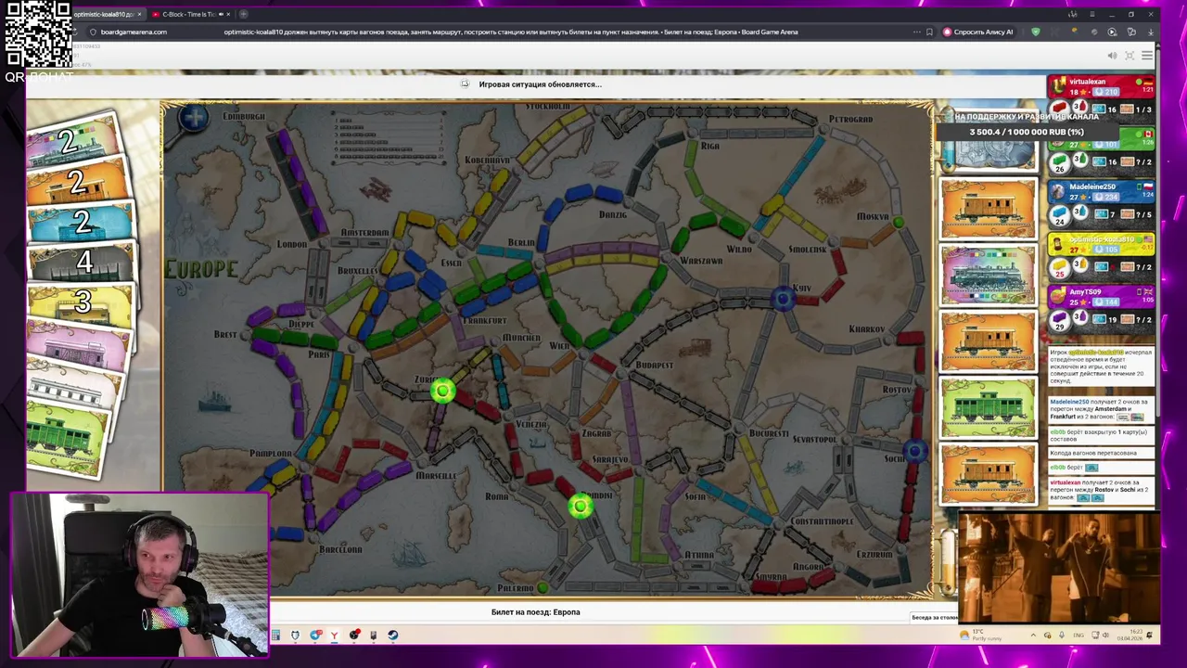Image resolution: width=1187 pixels, height=668 pixels.
Task: Bookmark this page with the bookmark icon
Action: click(929, 32)
